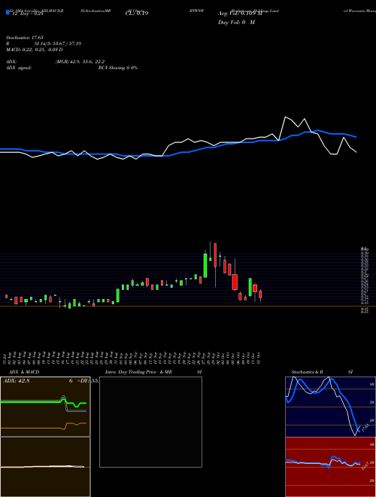
Task: Click the red RSI chart panel
Action: (330, 467)
